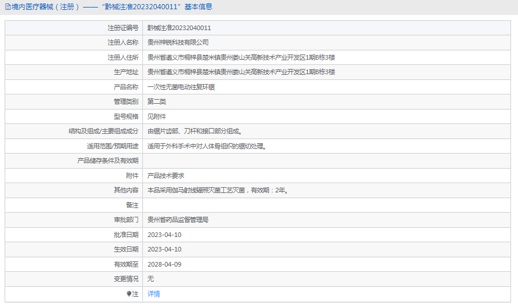Click expiry date 2028-04-09
Image resolution: width=518 pixels, height=306 pixels.
pos(164,264)
